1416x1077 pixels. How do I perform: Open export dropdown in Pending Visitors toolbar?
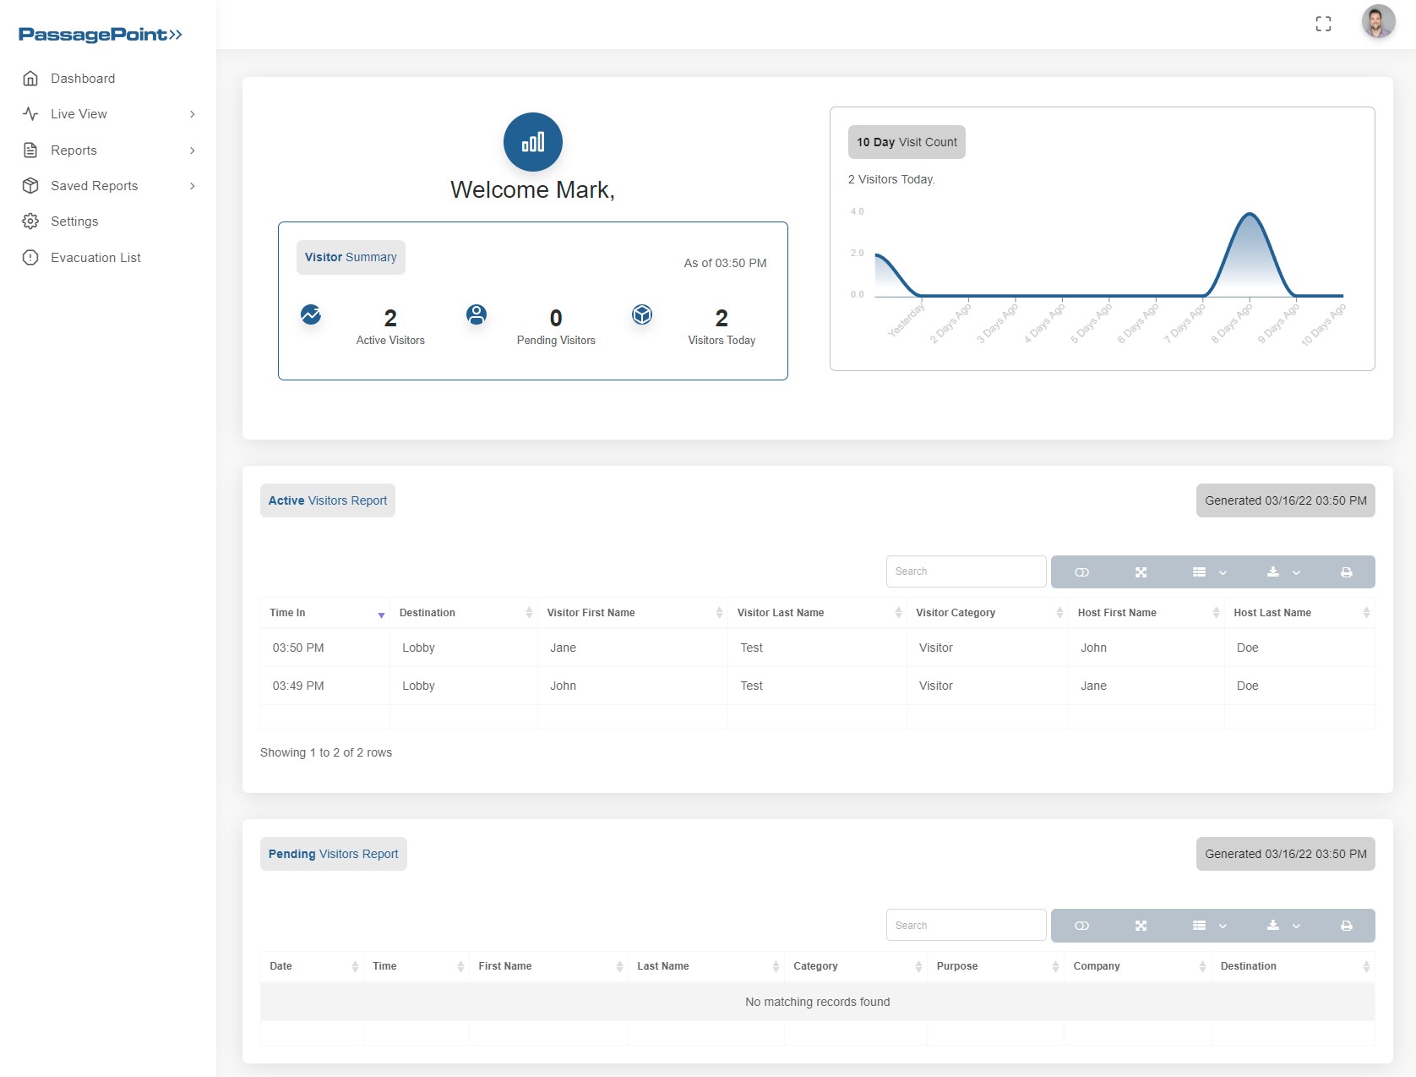tap(1283, 926)
